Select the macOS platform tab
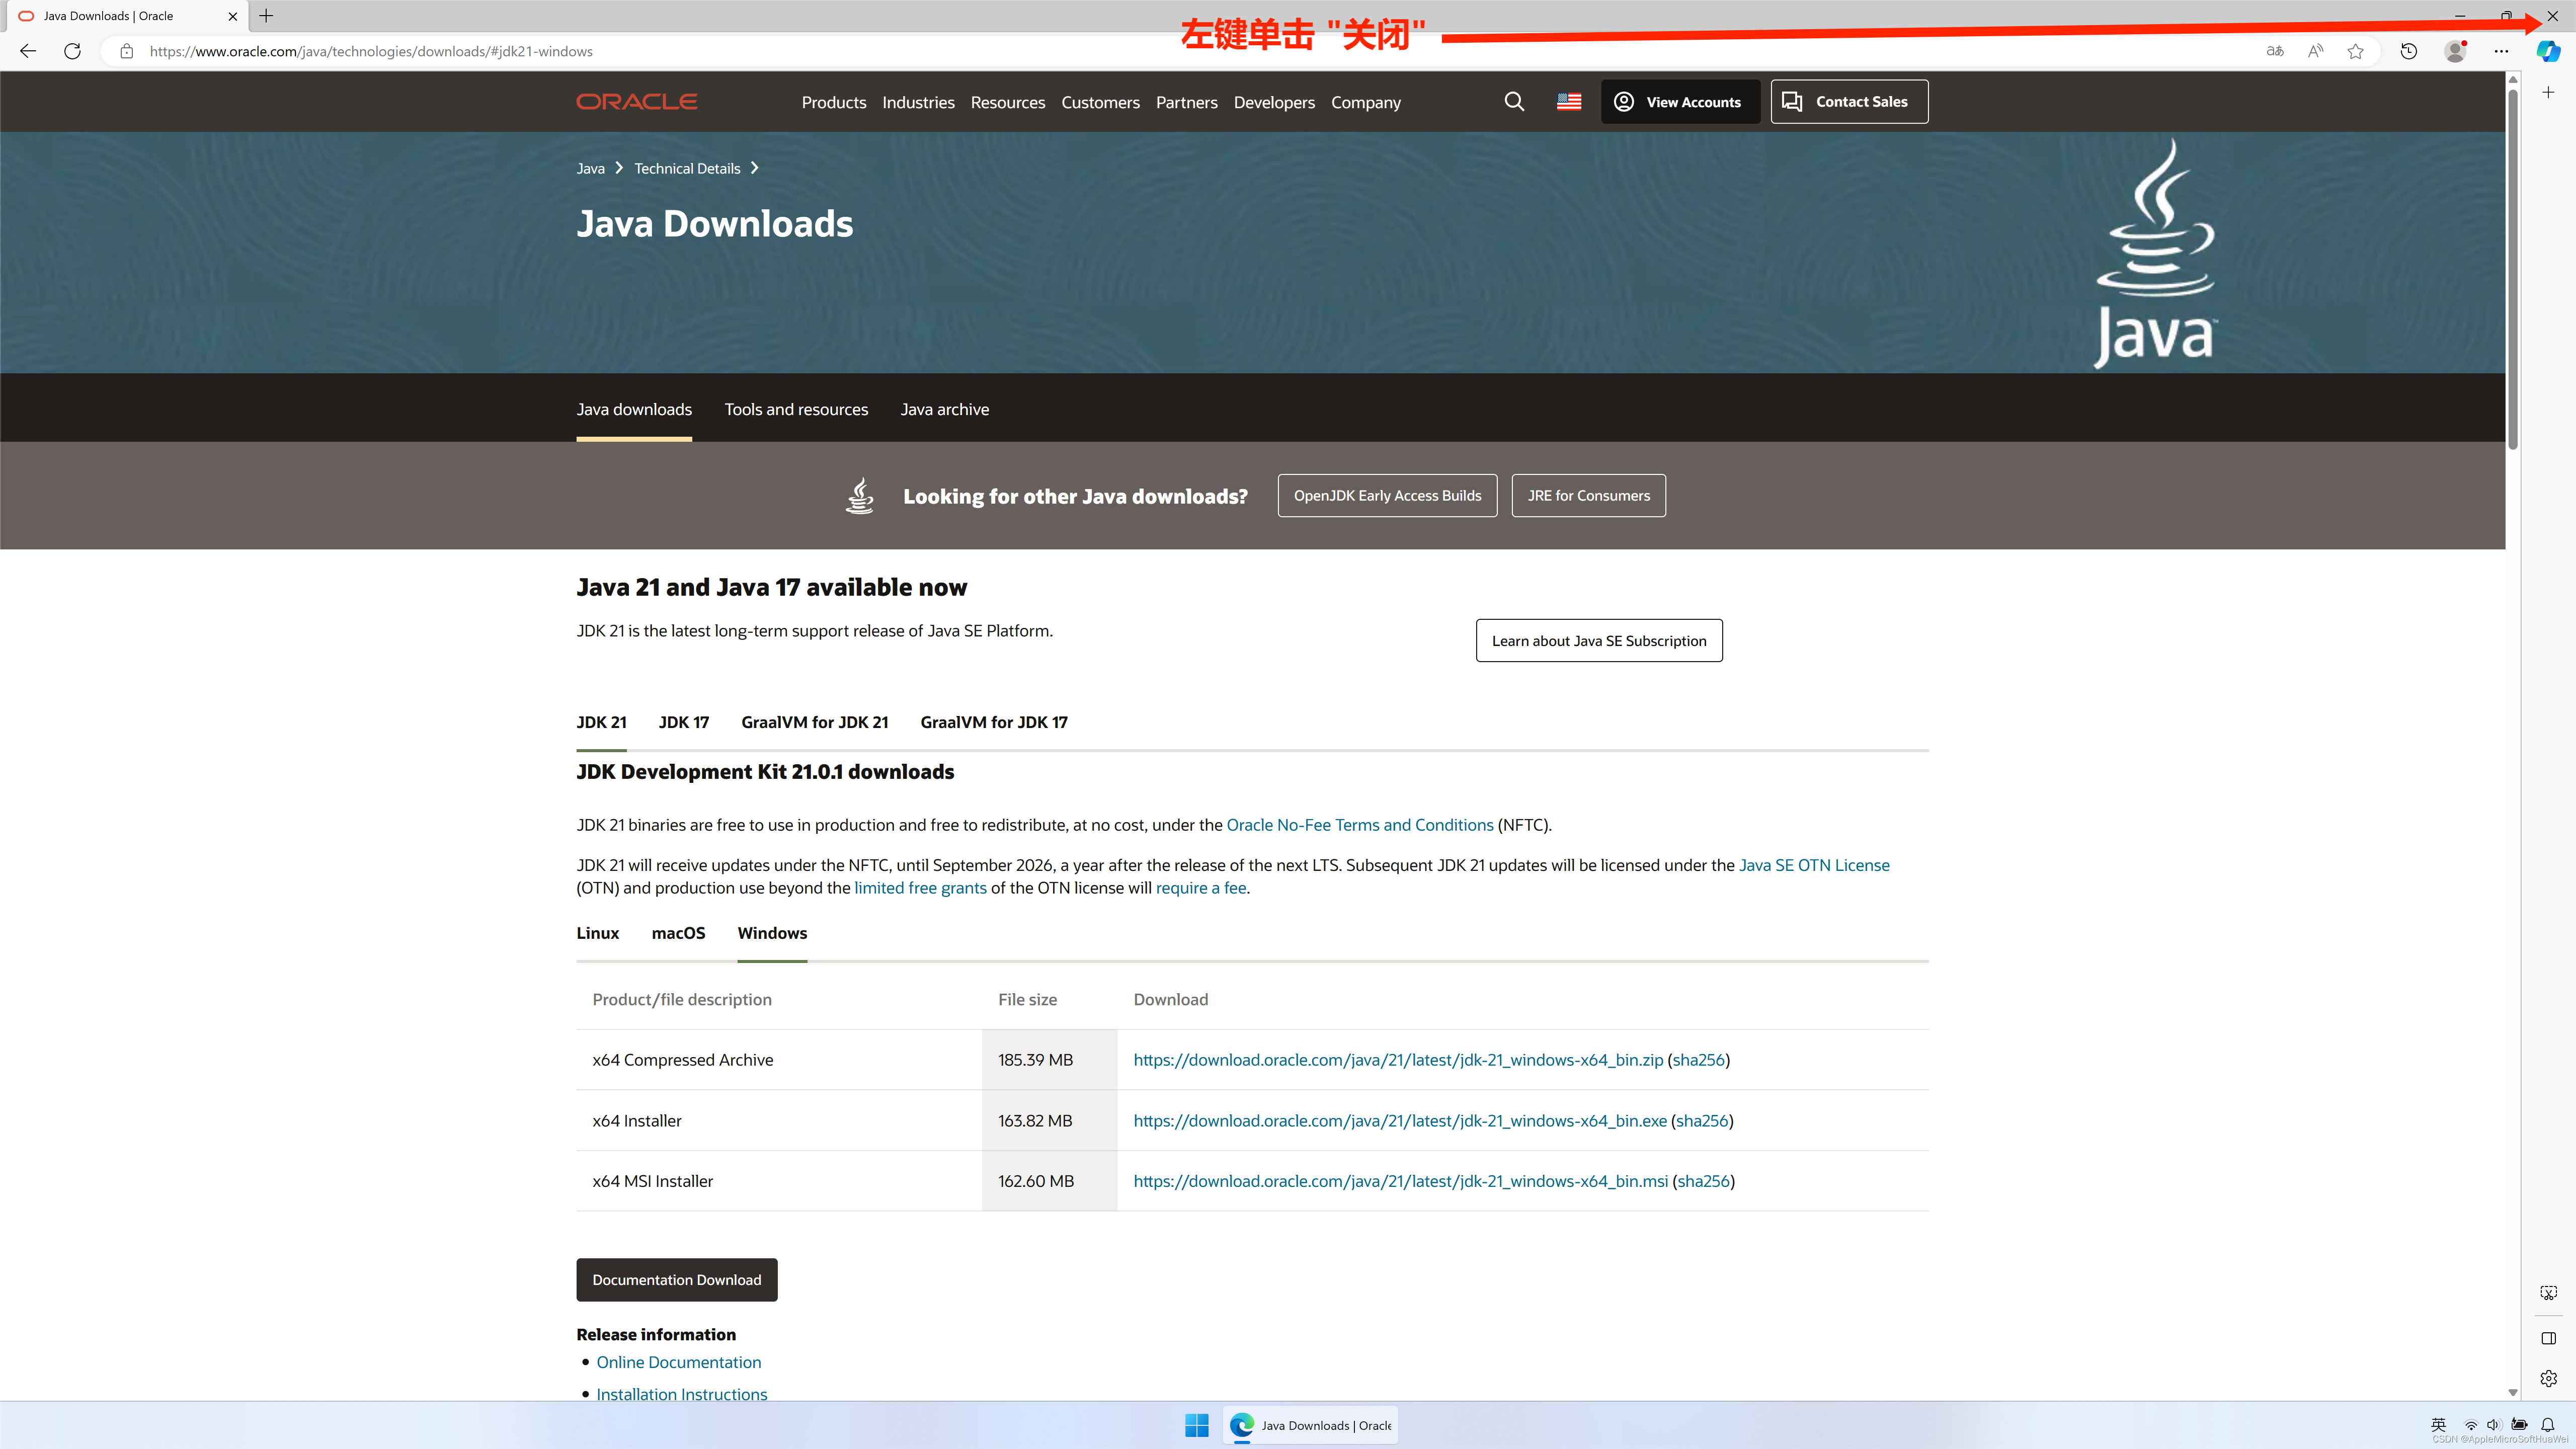2576x1449 pixels. tap(678, 933)
